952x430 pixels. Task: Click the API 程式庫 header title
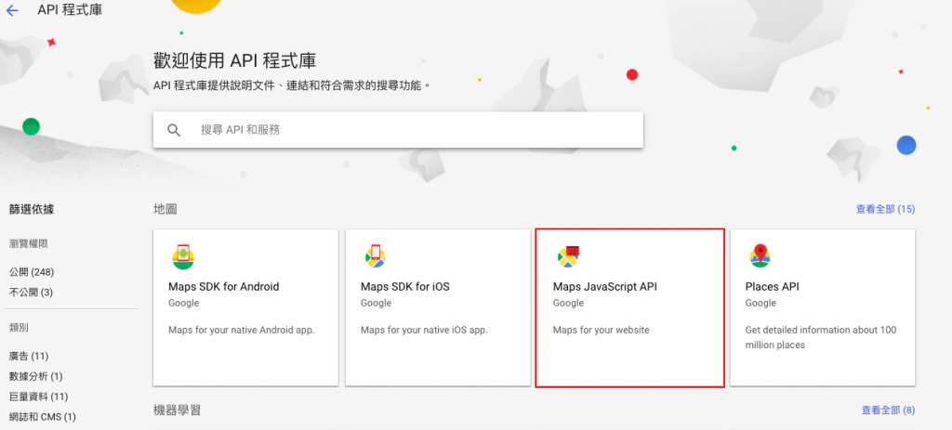point(70,10)
